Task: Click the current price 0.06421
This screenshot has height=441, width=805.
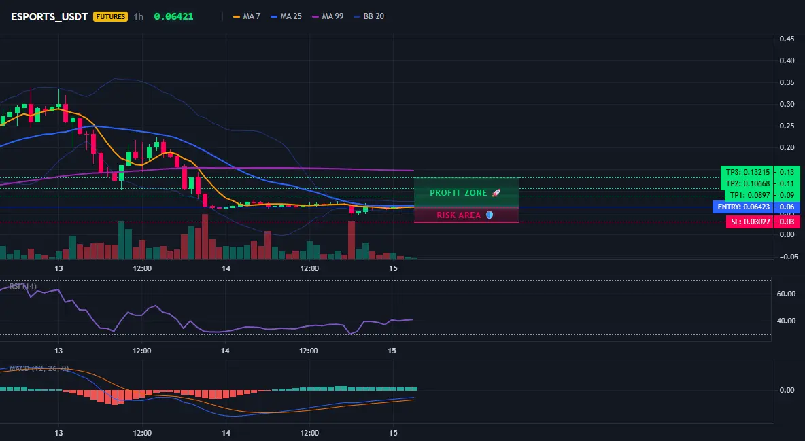Action: 173,16
